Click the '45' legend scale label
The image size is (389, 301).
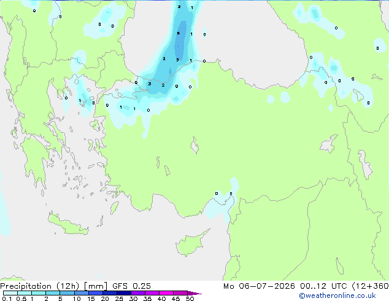pos(176,299)
